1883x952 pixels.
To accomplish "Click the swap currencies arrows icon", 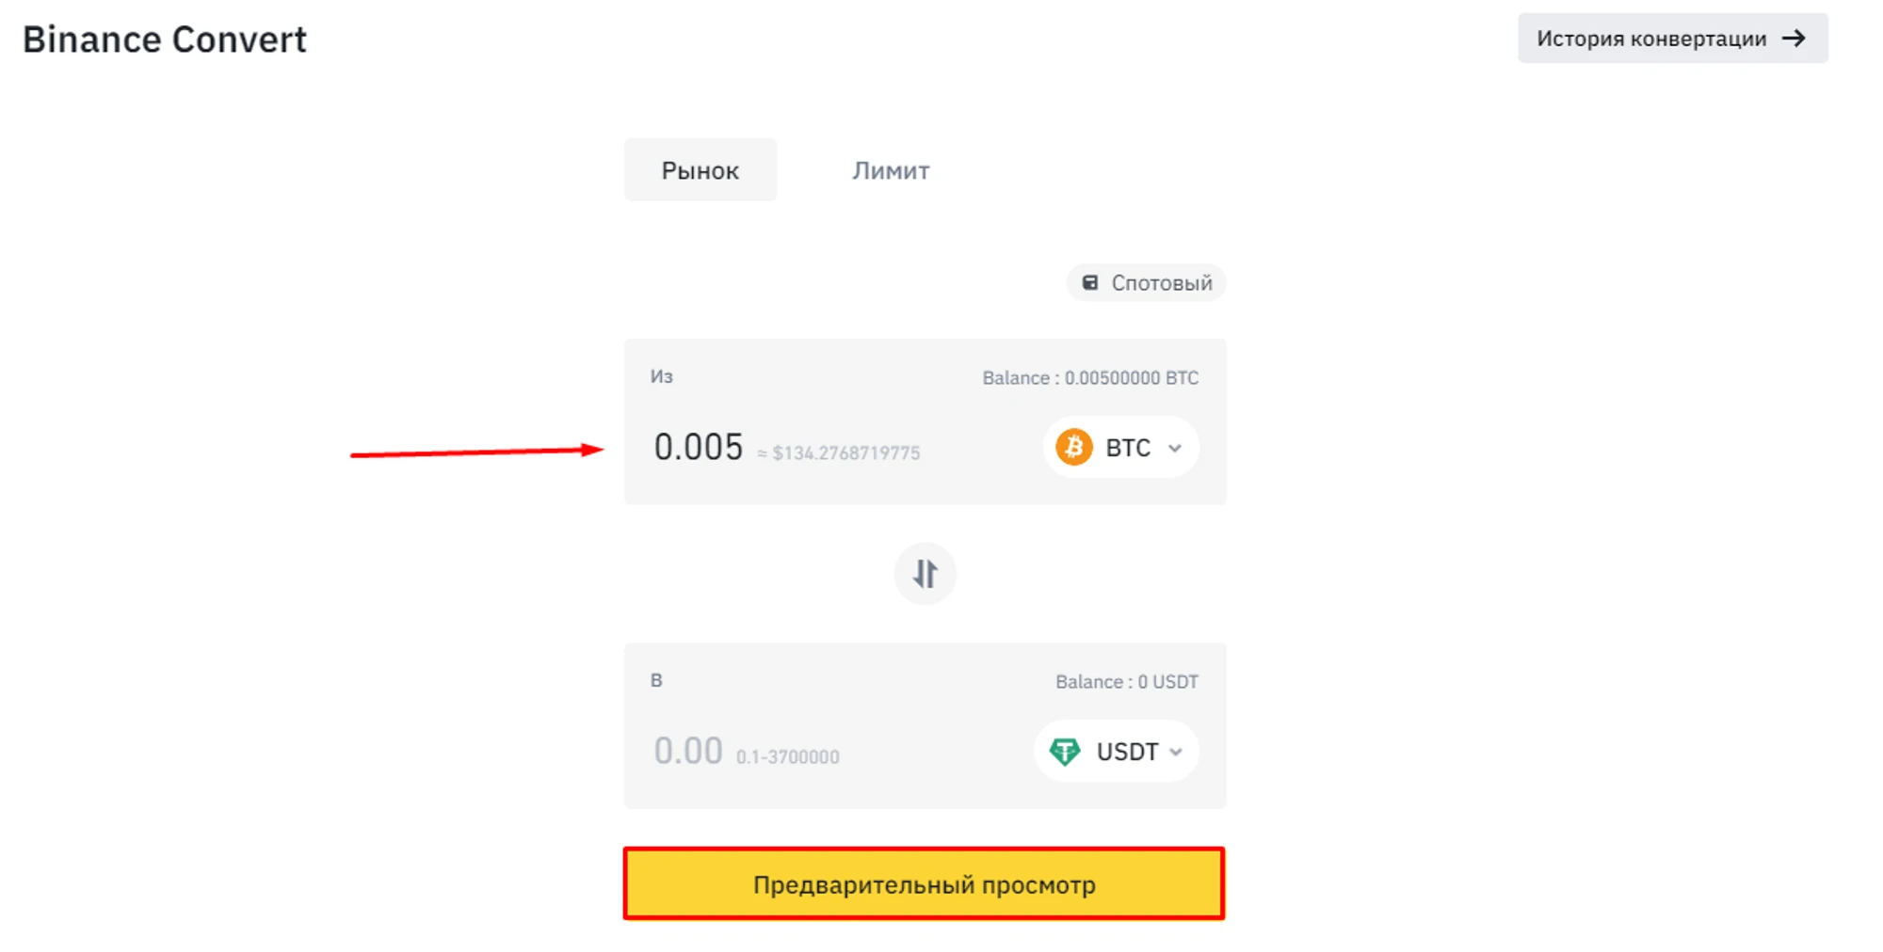I will [925, 573].
